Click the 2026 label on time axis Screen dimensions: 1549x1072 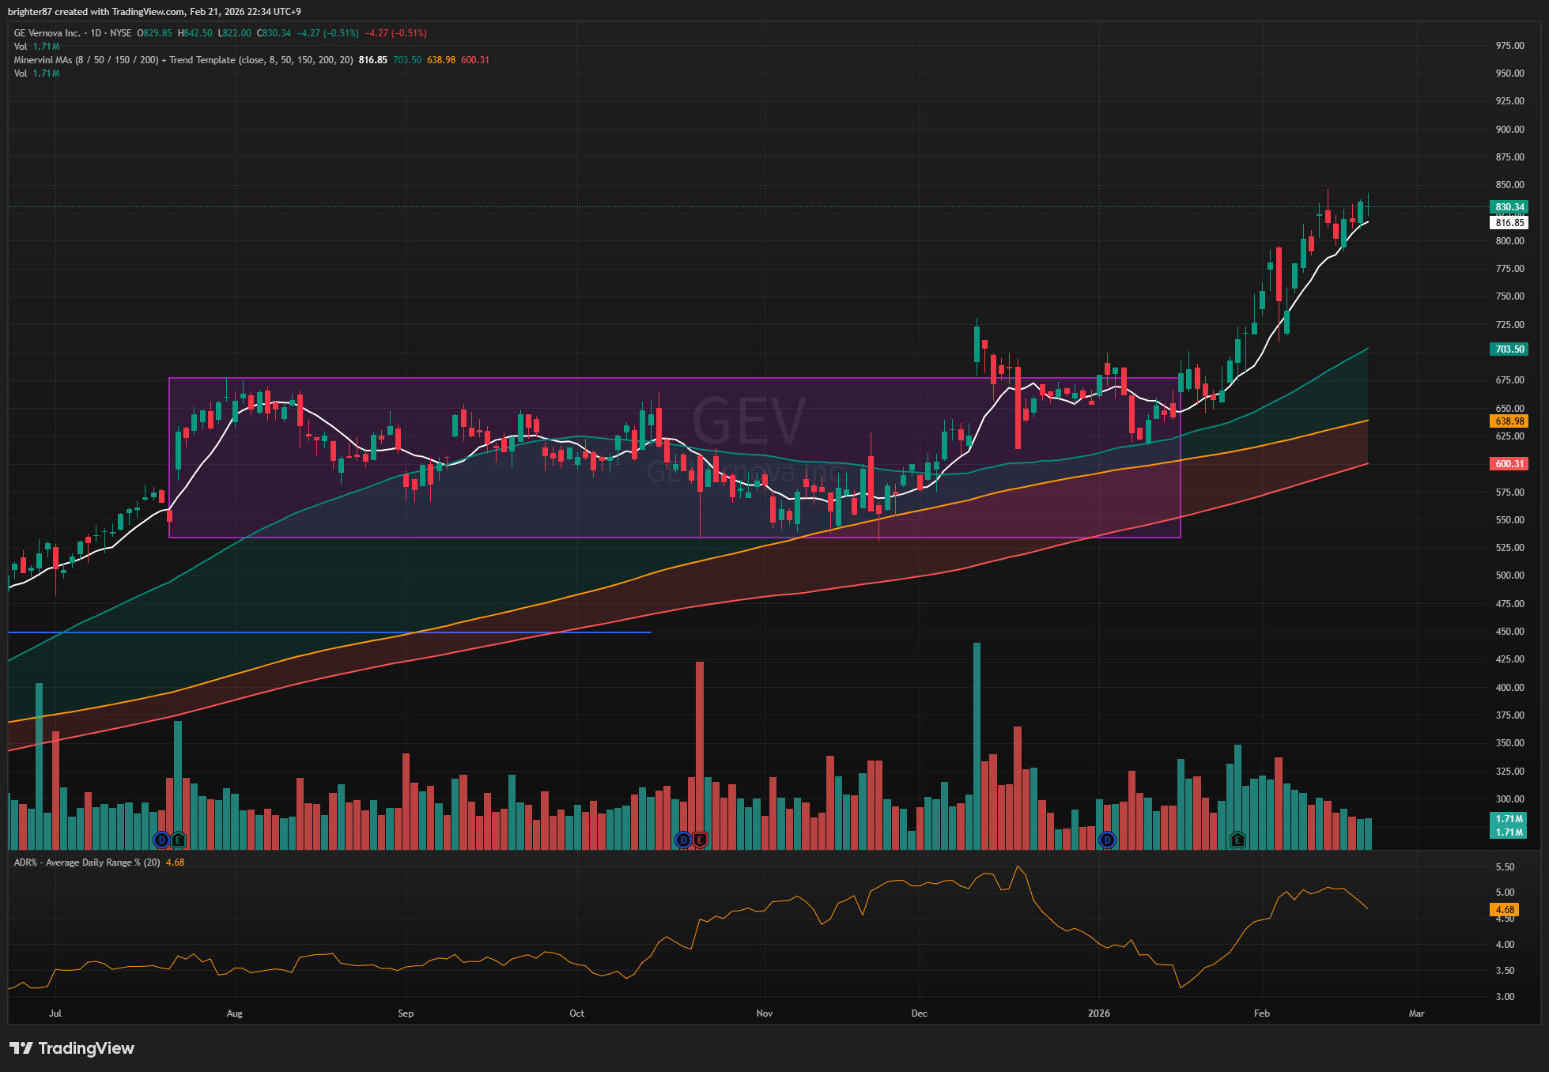tap(1098, 1013)
